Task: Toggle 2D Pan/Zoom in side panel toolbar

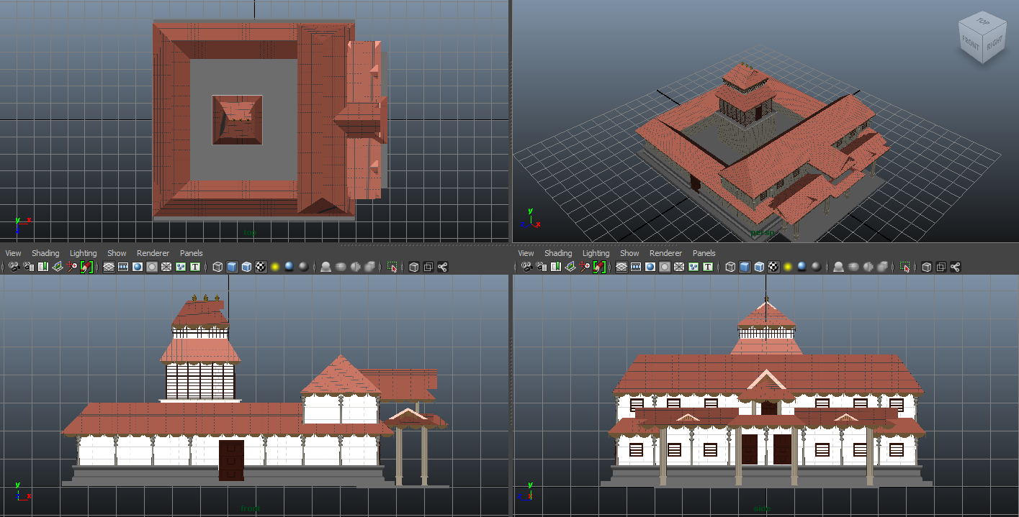Action: click(585, 267)
